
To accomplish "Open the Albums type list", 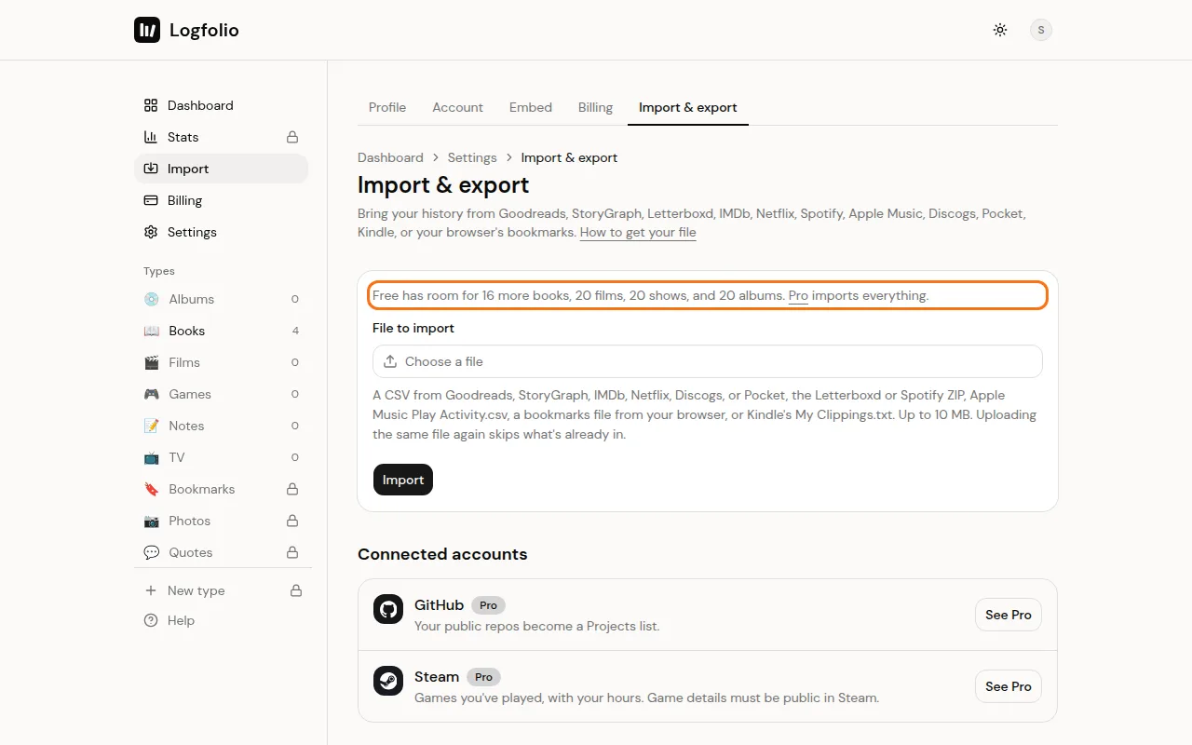I will [221, 299].
